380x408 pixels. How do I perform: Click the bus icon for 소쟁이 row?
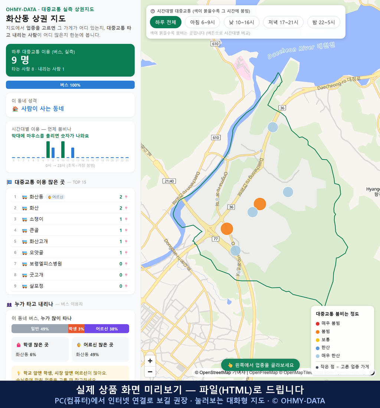[25, 219]
